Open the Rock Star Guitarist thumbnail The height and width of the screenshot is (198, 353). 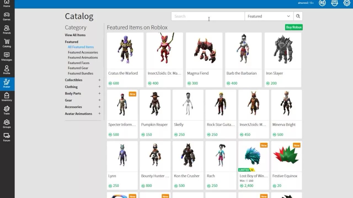pos(221,105)
